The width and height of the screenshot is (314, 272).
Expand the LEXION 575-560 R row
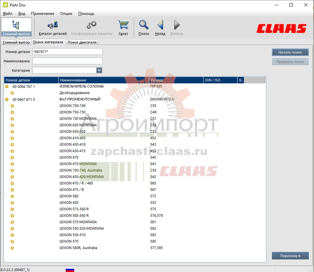(12, 209)
